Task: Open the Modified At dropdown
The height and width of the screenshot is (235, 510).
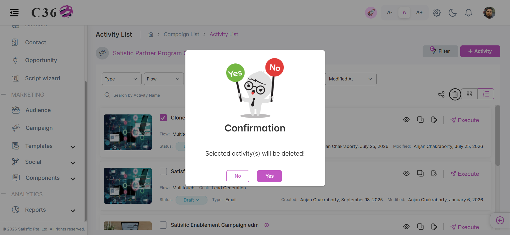Action: click(351, 79)
